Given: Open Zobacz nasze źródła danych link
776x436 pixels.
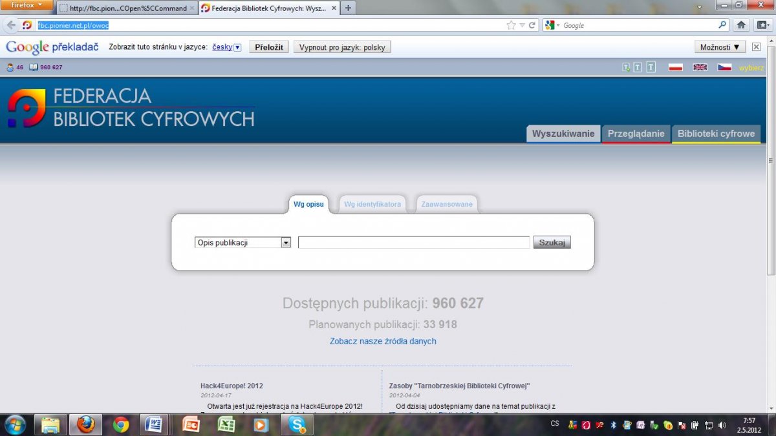Looking at the screenshot, I should 383,341.
